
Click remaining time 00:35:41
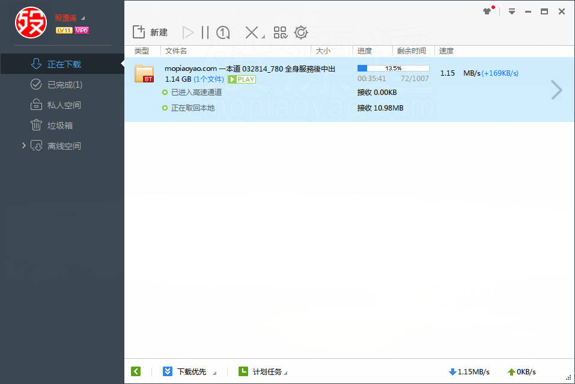point(371,79)
